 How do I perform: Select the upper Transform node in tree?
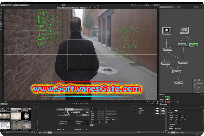(168, 49)
